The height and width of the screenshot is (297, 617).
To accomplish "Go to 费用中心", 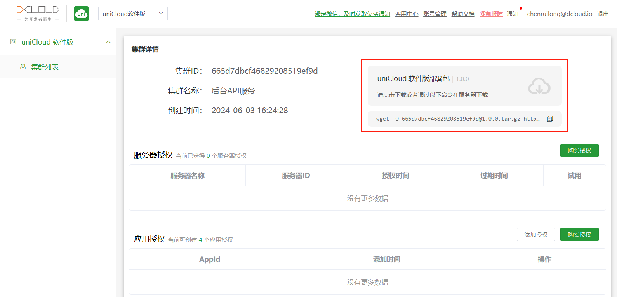I will coord(407,14).
